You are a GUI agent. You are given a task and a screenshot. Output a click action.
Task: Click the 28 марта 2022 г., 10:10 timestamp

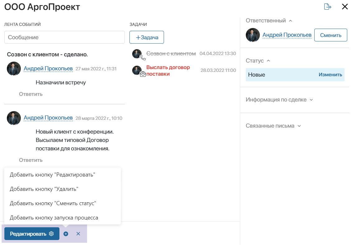99,118
